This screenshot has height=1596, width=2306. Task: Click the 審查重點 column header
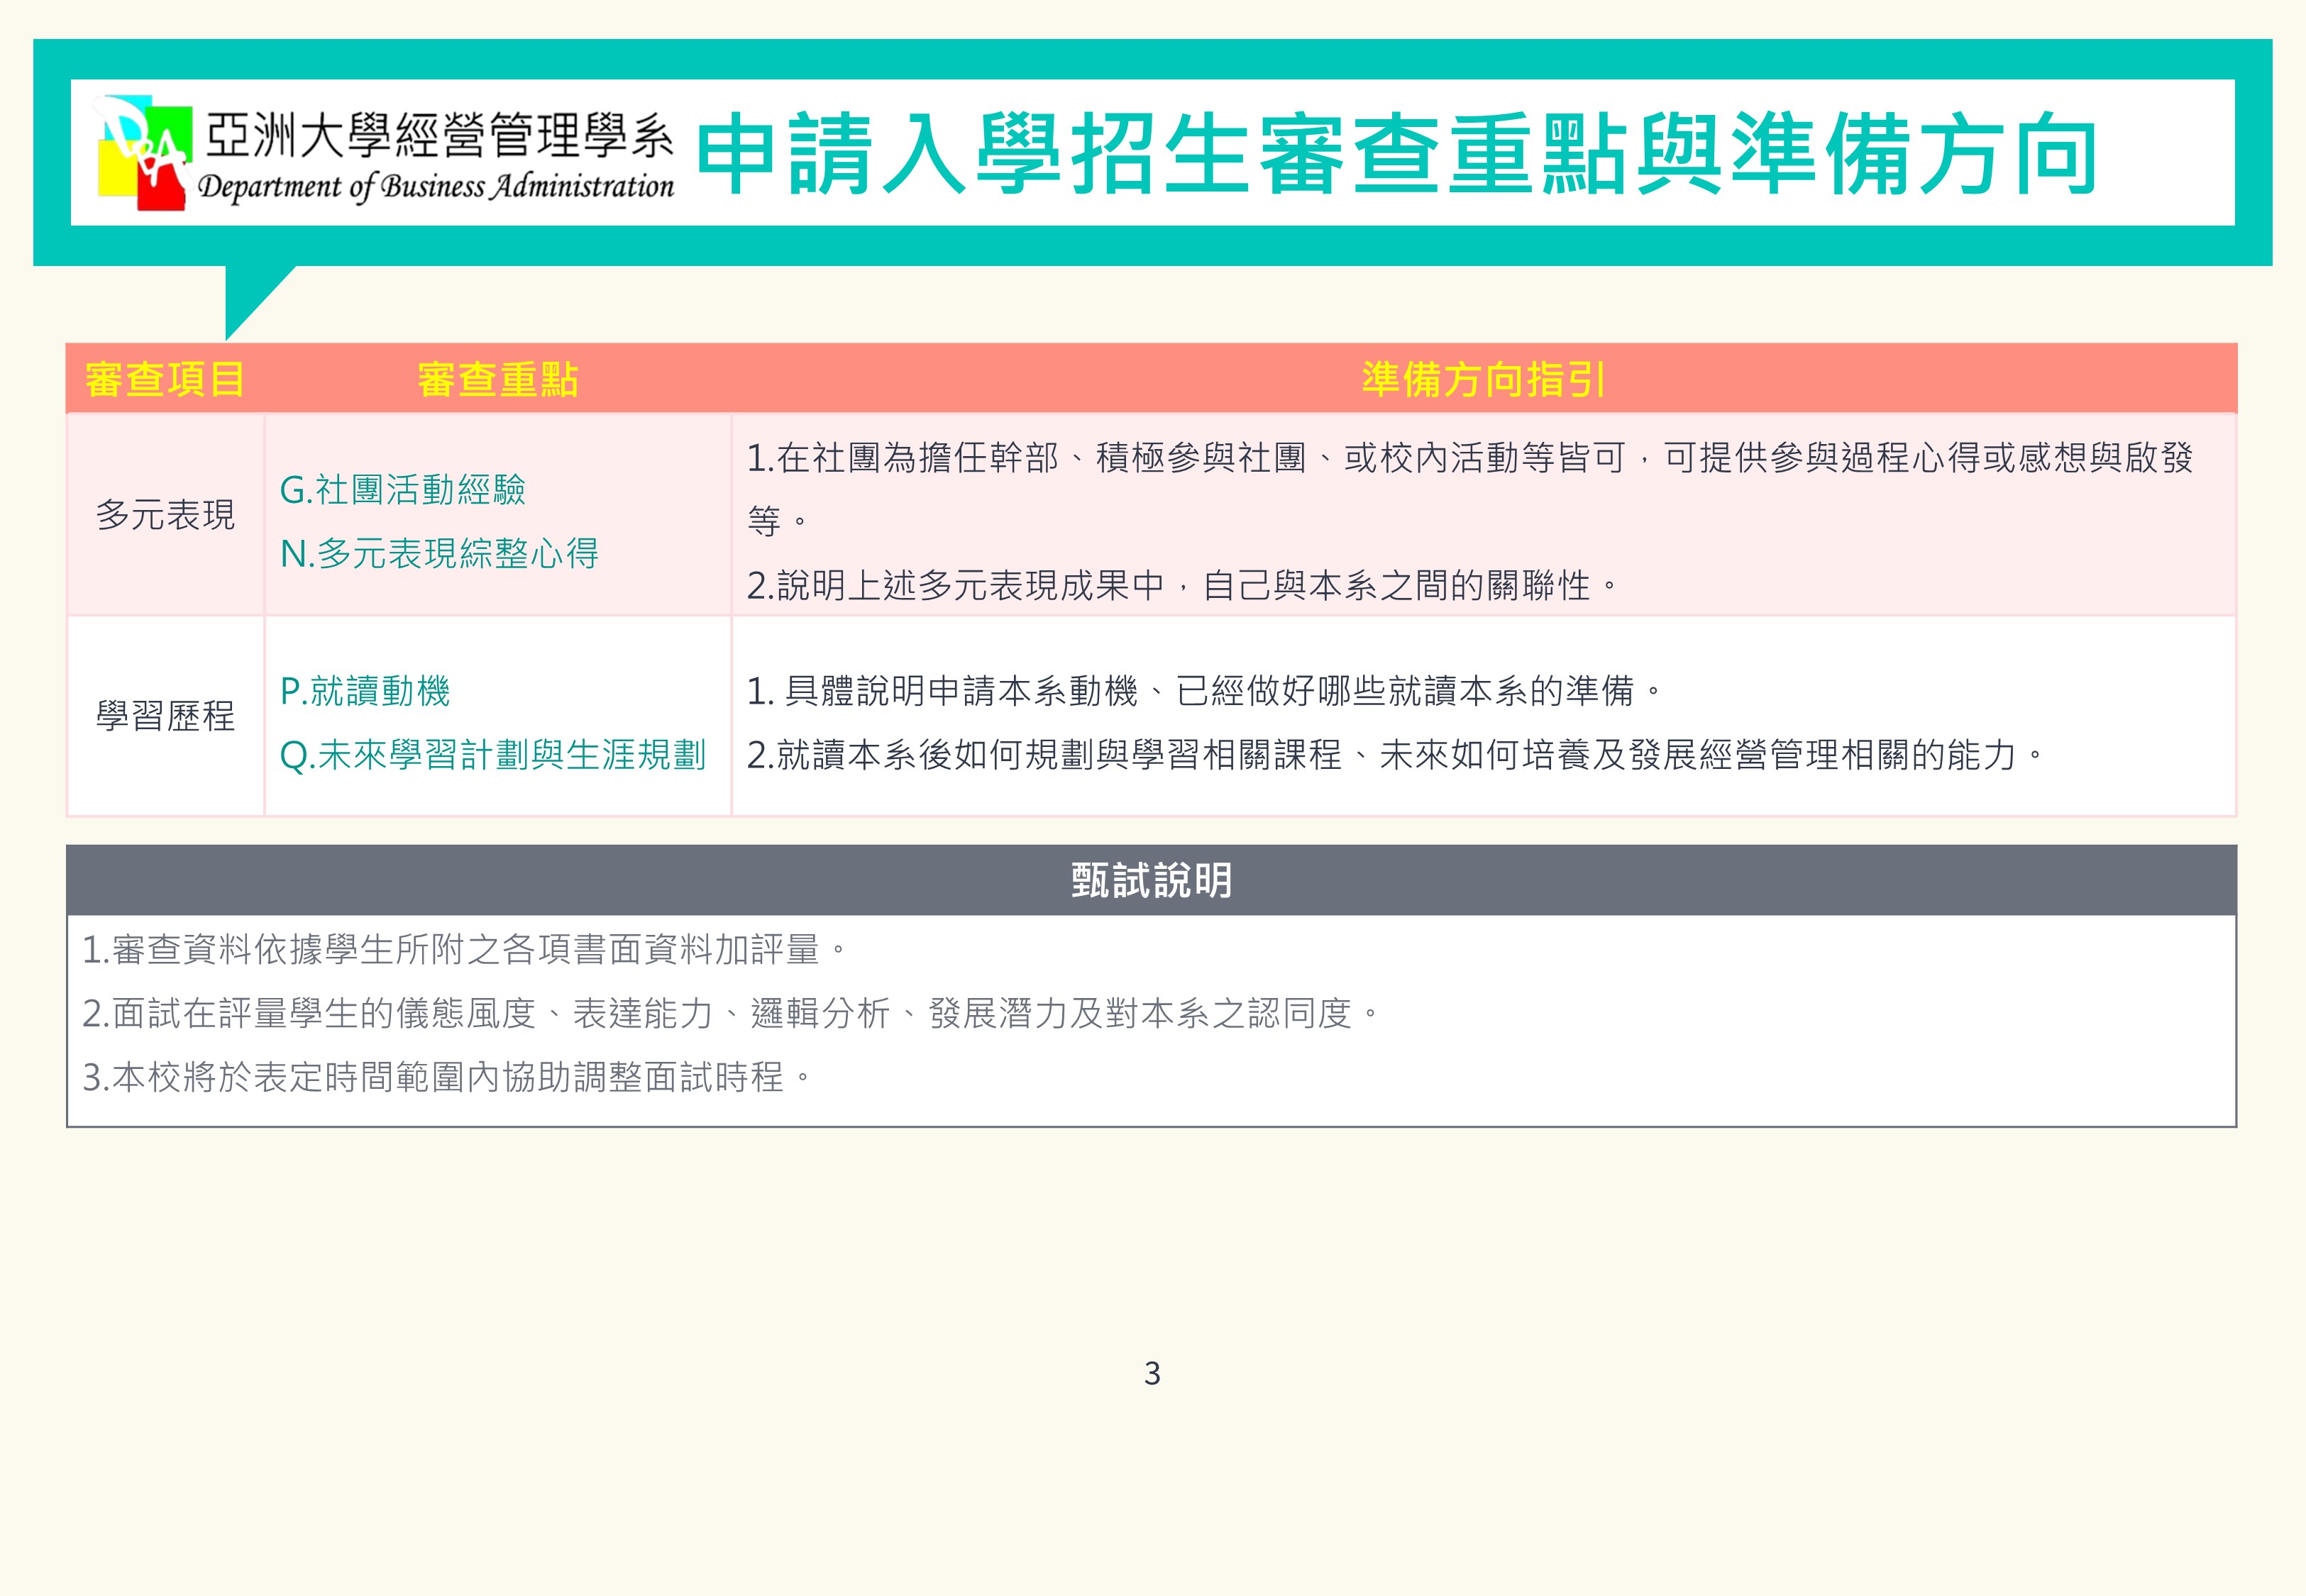498,380
